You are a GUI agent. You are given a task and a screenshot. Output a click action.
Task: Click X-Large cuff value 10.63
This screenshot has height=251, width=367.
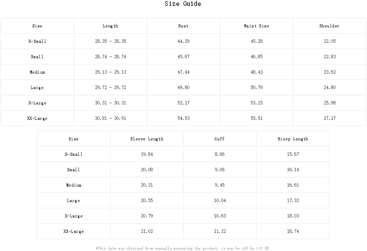220,216
